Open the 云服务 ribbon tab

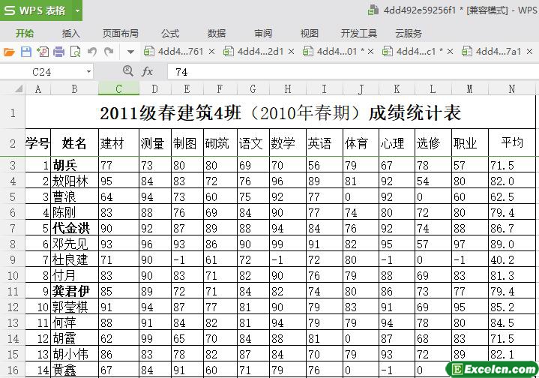tap(409, 33)
